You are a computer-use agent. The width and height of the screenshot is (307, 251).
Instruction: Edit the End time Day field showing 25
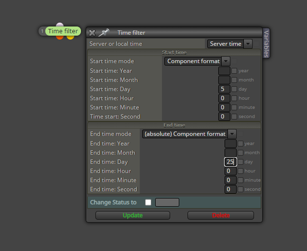point(230,162)
